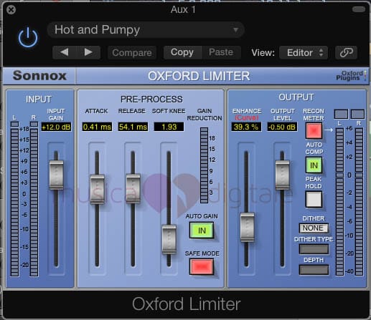Click the Enhance fader handle

pos(247,228)
